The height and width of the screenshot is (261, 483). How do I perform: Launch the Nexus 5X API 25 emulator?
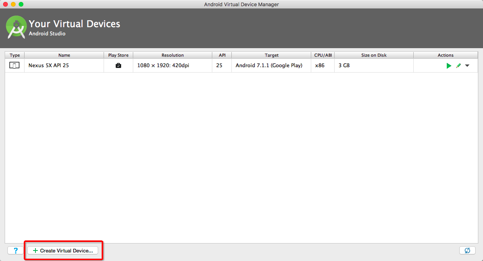click(x=449, y=66)
